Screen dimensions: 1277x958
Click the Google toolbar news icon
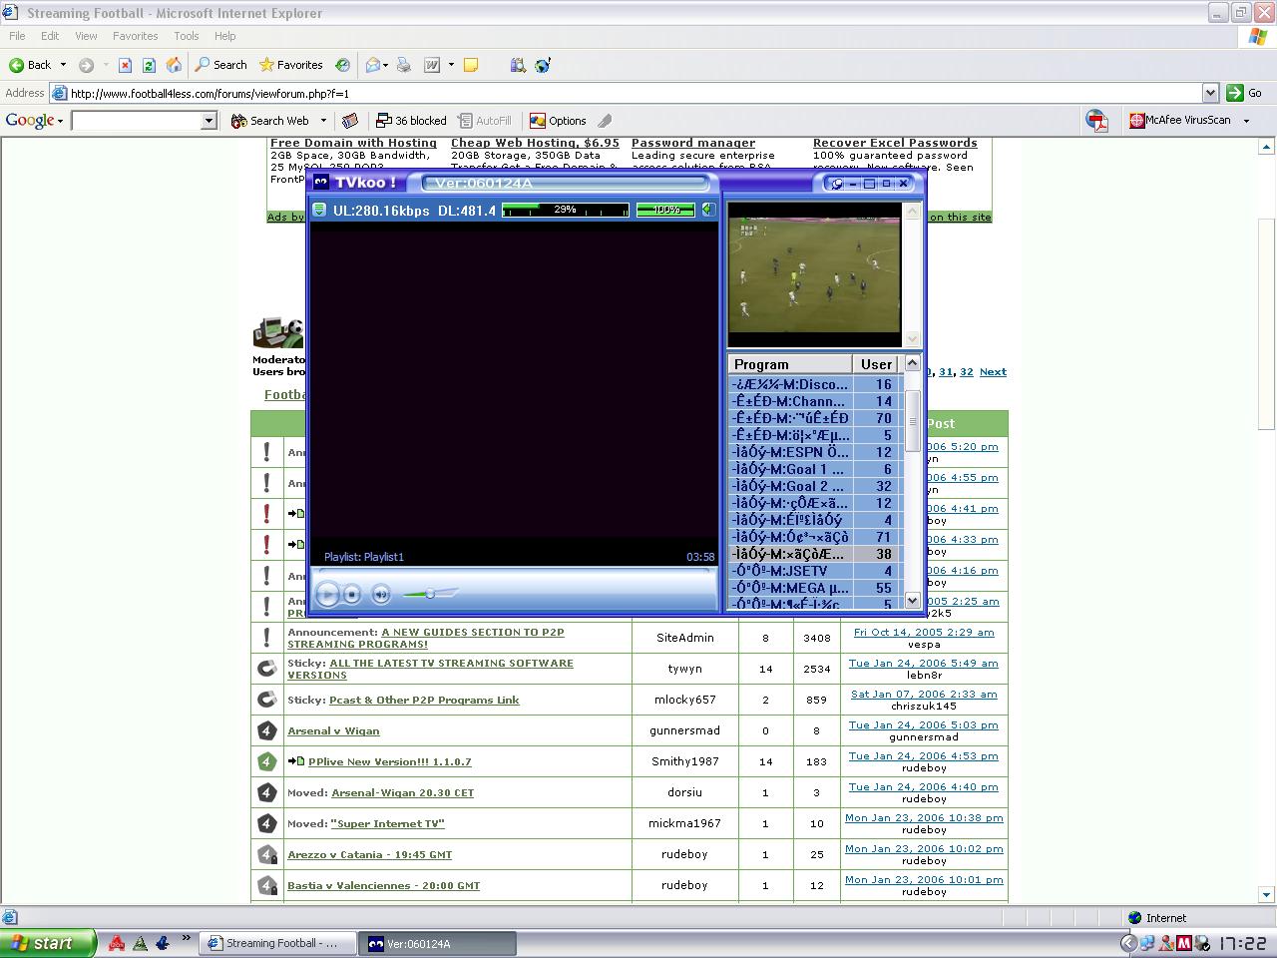tap(350, 121)
